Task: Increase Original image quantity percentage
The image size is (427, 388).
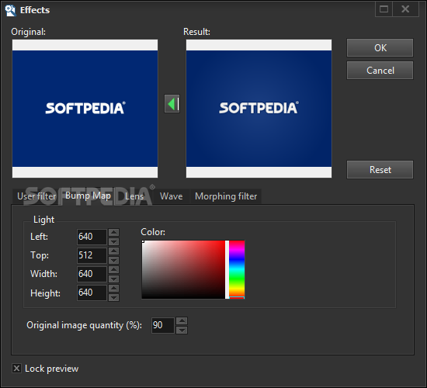Action: click(x=182, y=320)
